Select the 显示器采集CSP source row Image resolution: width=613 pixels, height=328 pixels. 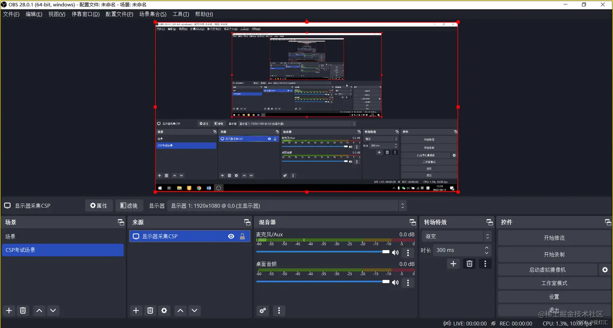tap(190, 237)
